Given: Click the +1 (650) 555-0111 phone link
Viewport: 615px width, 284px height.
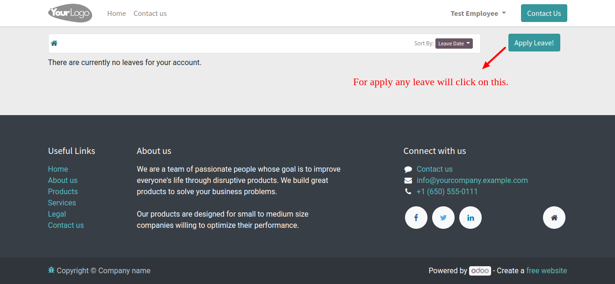Looking at the screenshot, I should click(x=447, y=191).
